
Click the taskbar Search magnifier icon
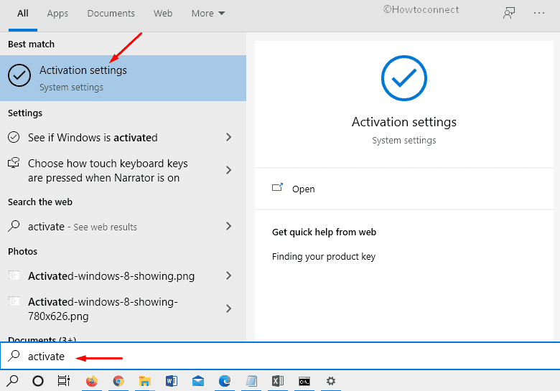coord(12,381)
